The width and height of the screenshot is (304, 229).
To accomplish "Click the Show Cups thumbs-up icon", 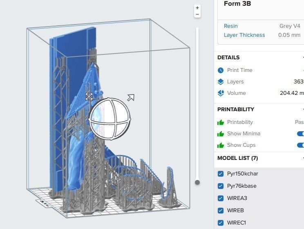I will point(221,145).
